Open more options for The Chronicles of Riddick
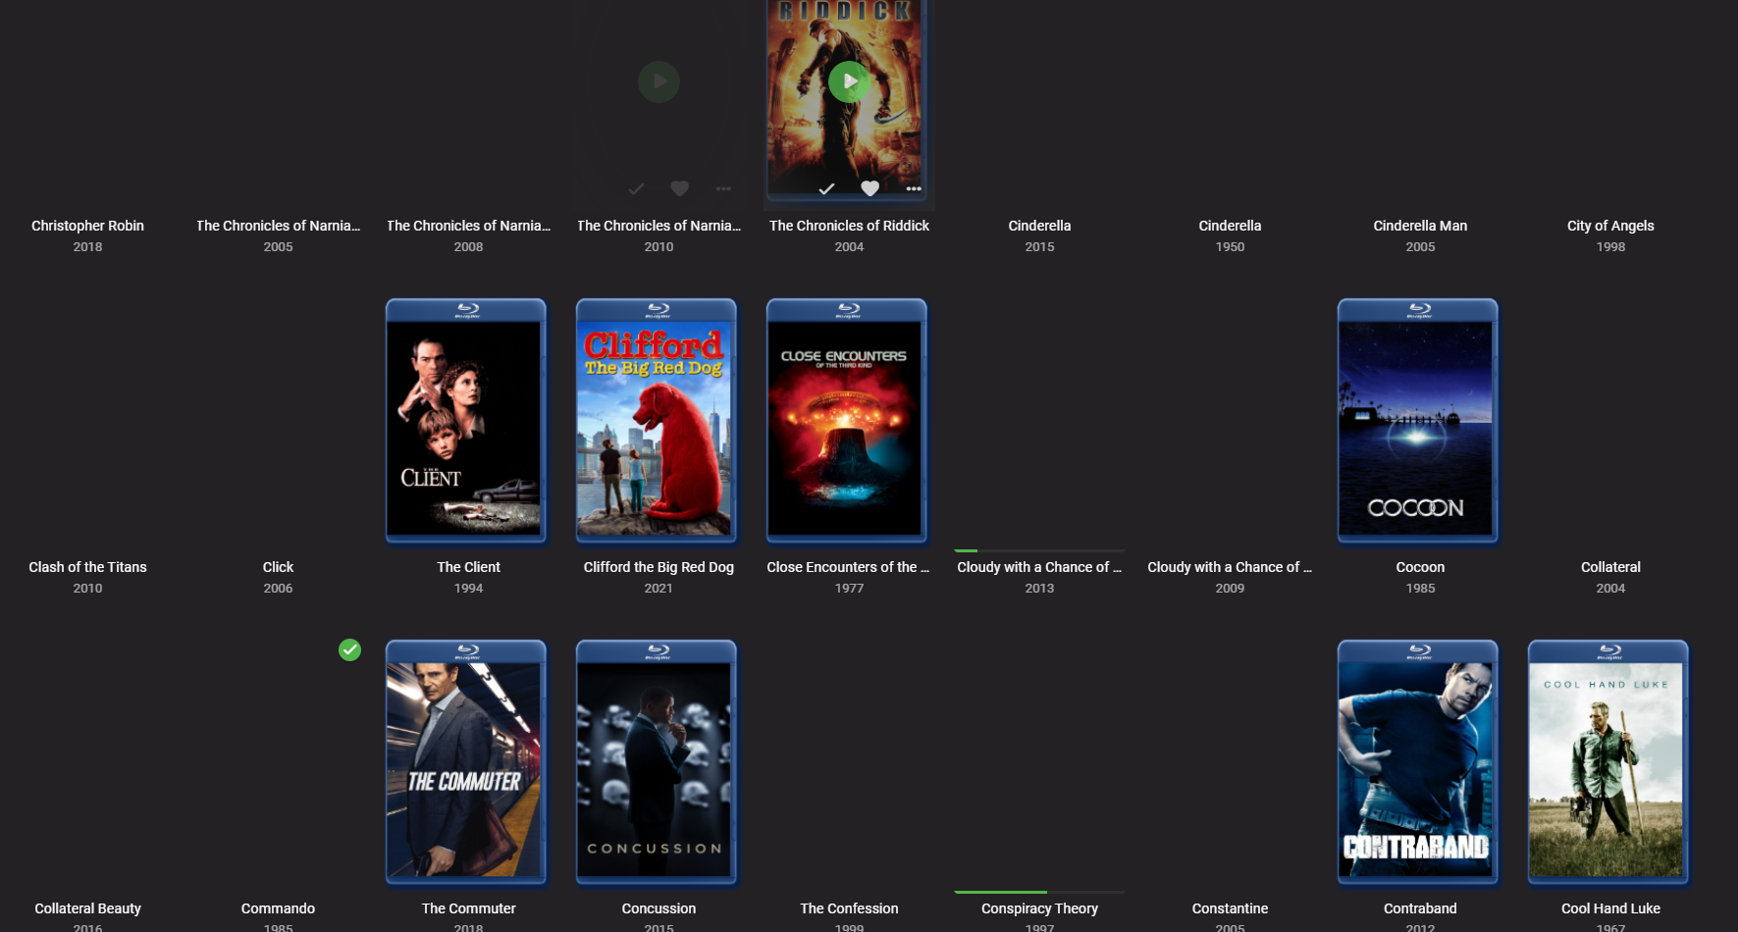This screenshot has width=1738, height=932. (914, 188)
